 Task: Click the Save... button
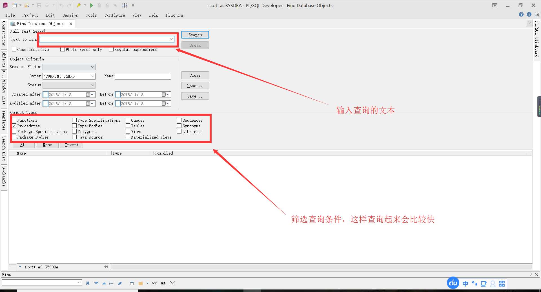[x=195, y=96]
